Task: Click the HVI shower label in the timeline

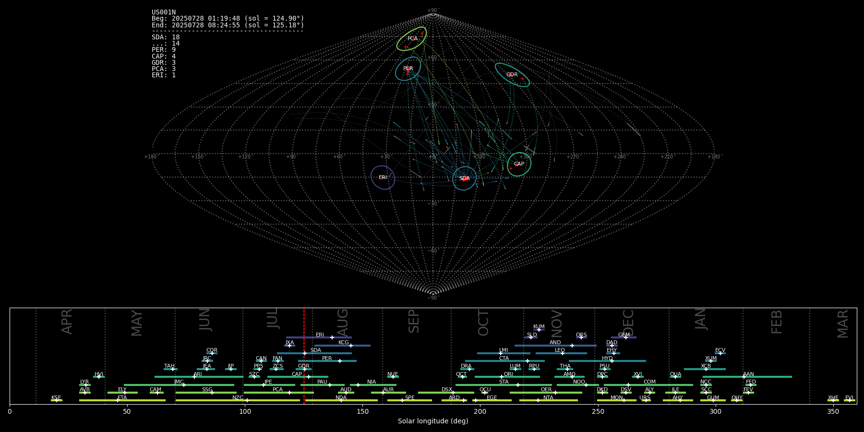Action: (99, 374)
